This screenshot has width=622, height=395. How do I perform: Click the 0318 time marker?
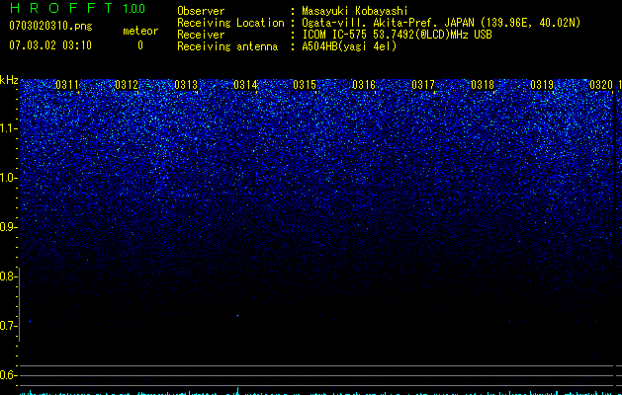click(x=483, y=85)
